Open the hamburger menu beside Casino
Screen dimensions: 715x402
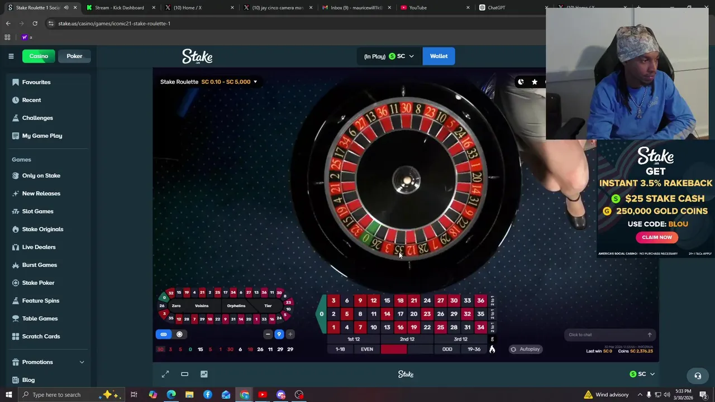[11, 56]
